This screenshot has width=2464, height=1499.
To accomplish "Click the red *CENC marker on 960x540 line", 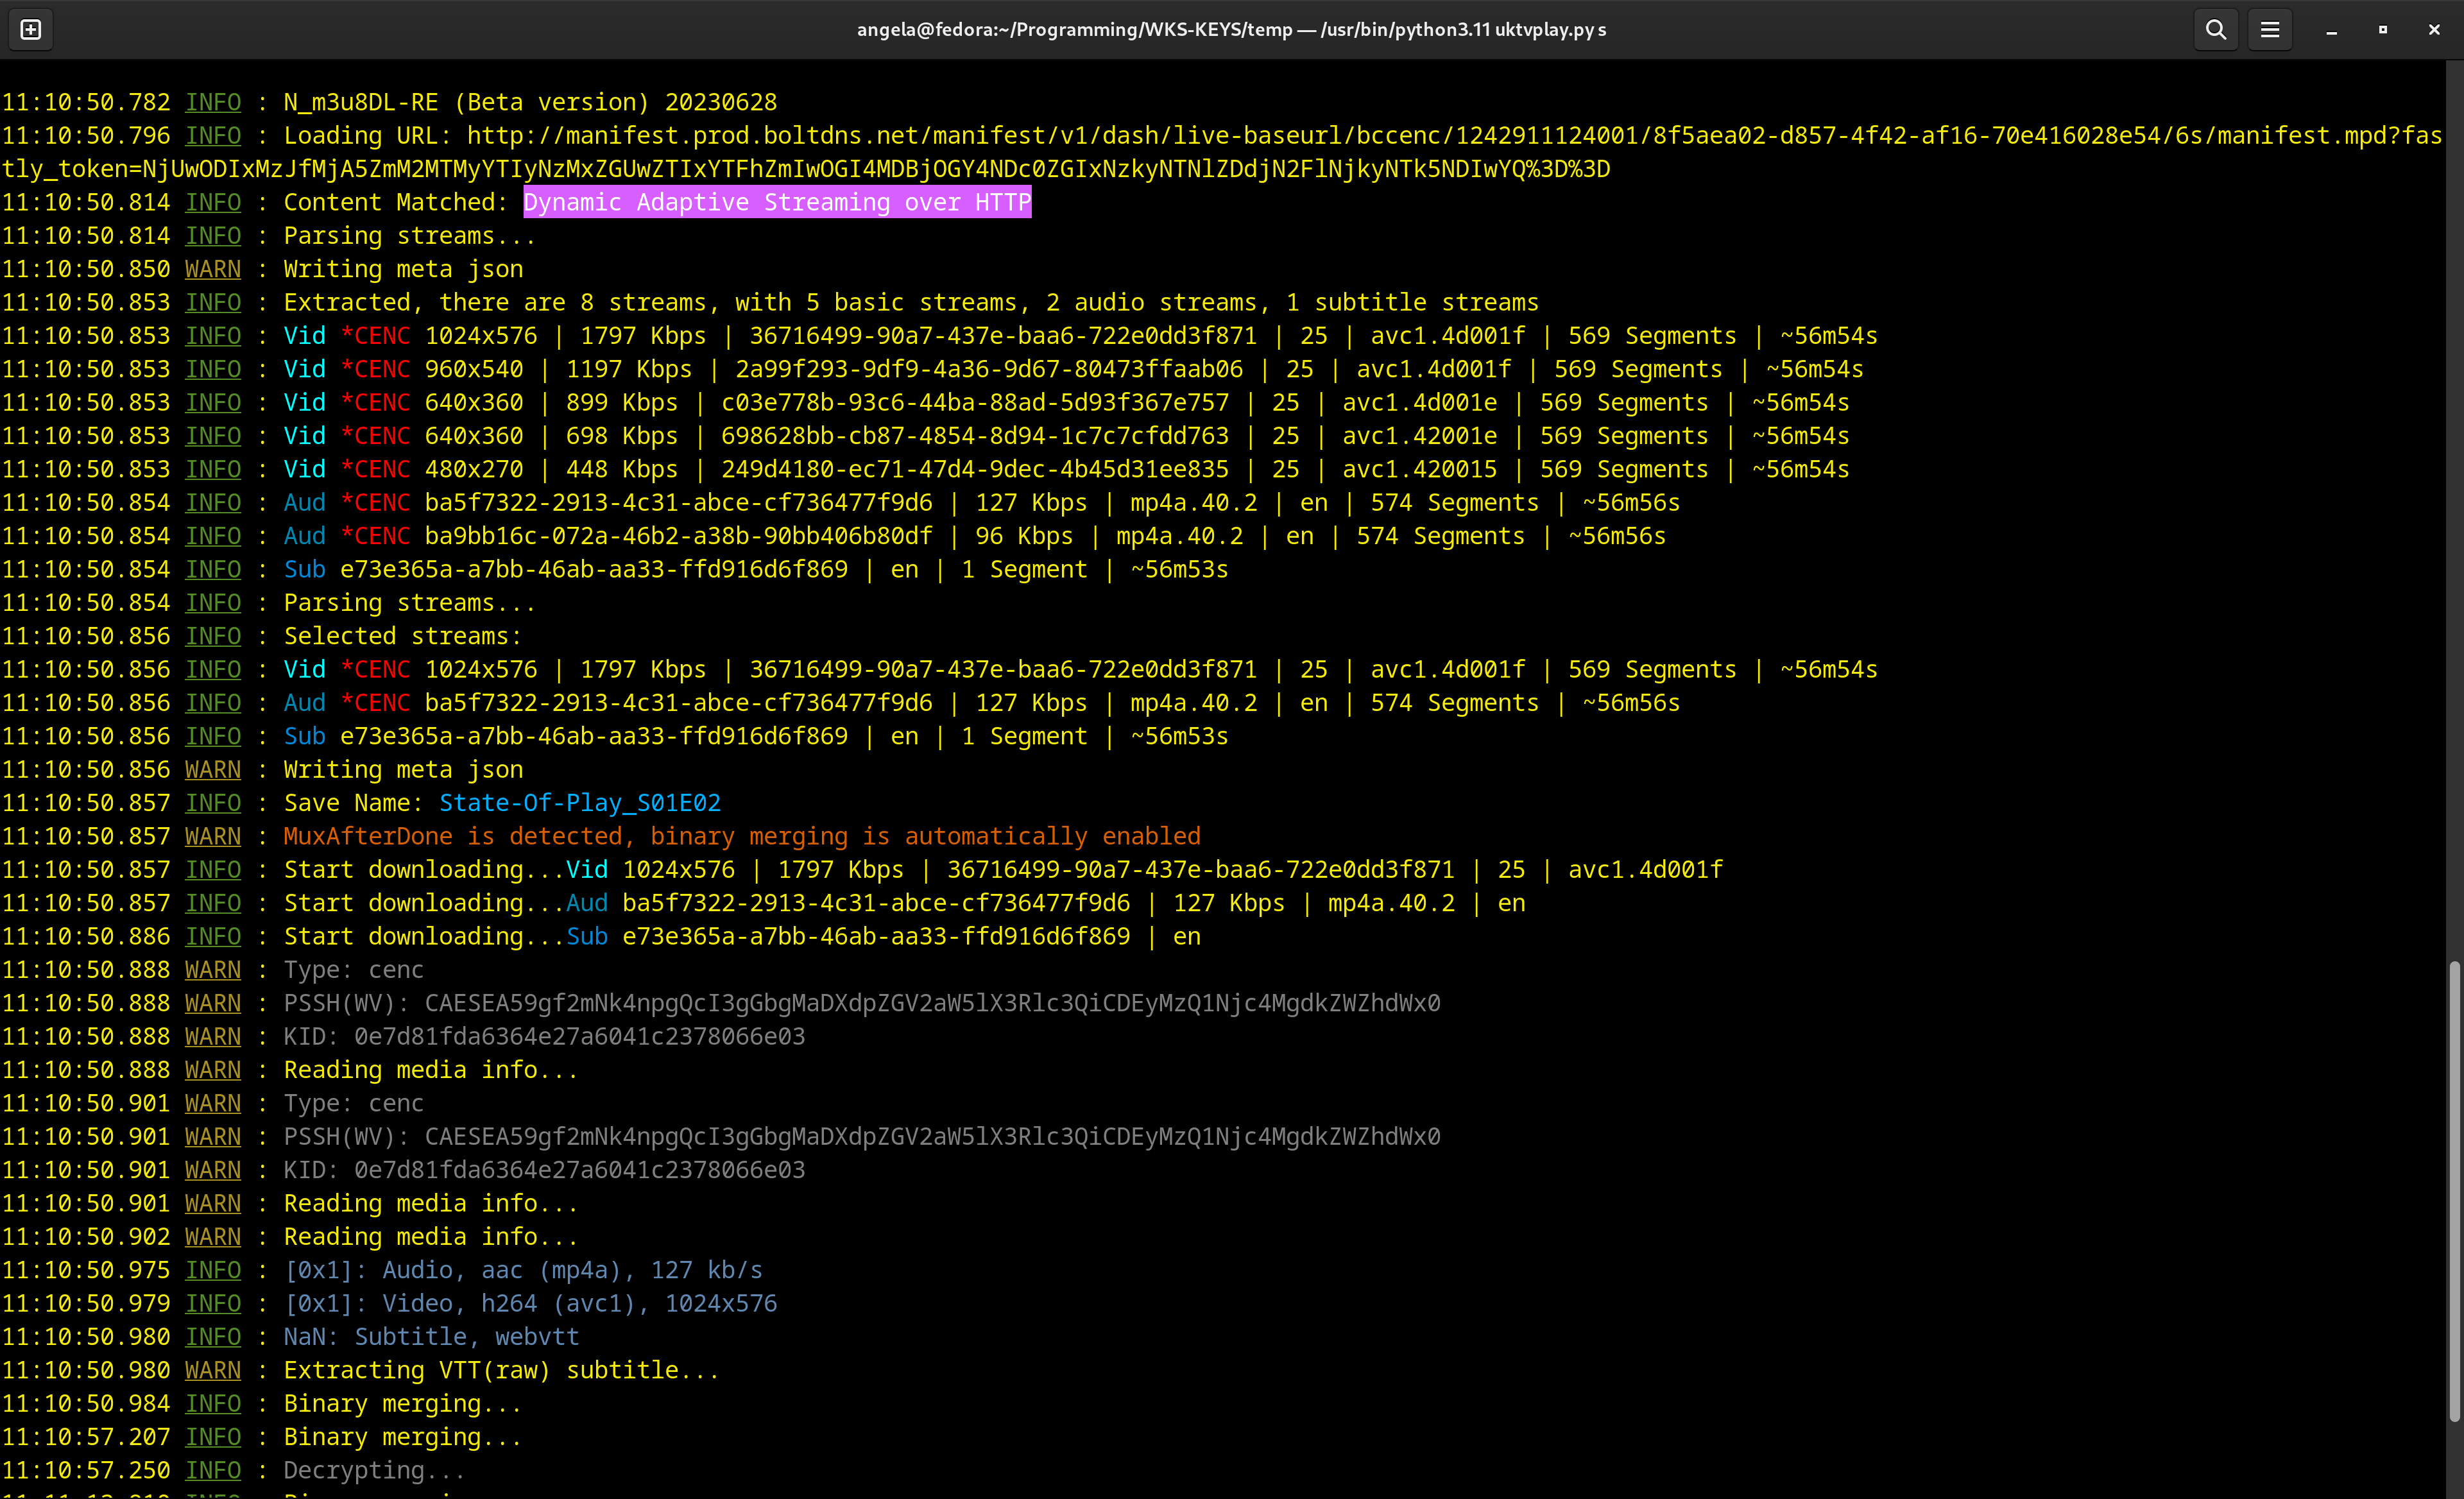I will tap(376, 369).
